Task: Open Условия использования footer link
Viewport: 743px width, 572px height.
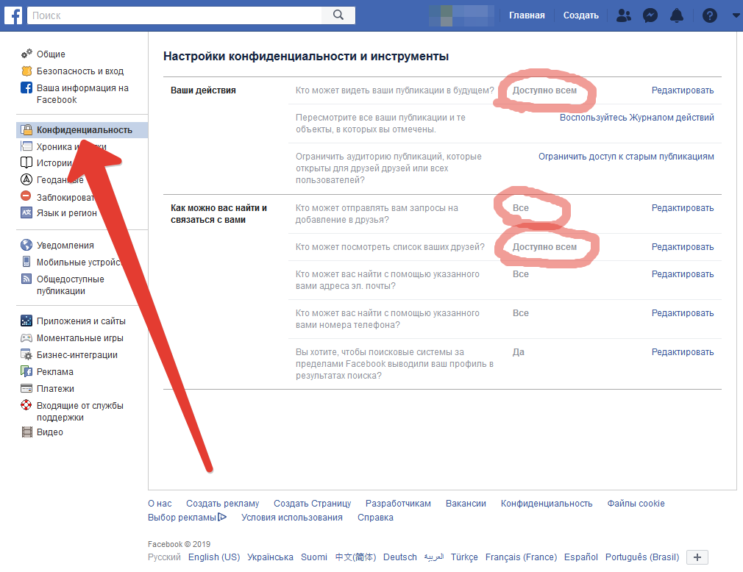Action: (x=292, y=517)
